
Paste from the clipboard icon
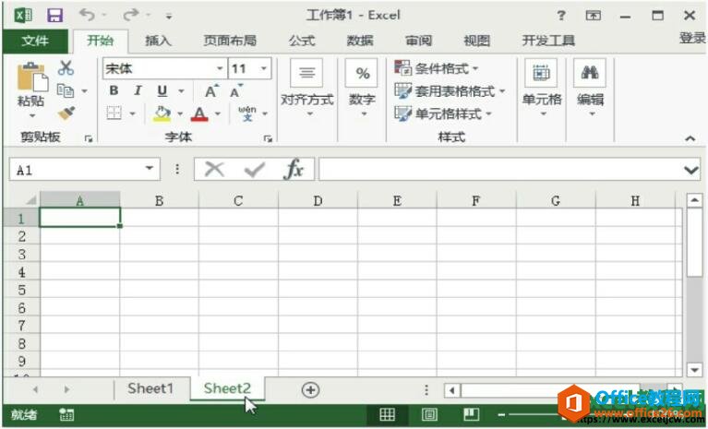[31, 77]
